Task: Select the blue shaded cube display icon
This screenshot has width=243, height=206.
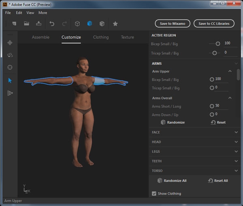Action: pos(90,24)
